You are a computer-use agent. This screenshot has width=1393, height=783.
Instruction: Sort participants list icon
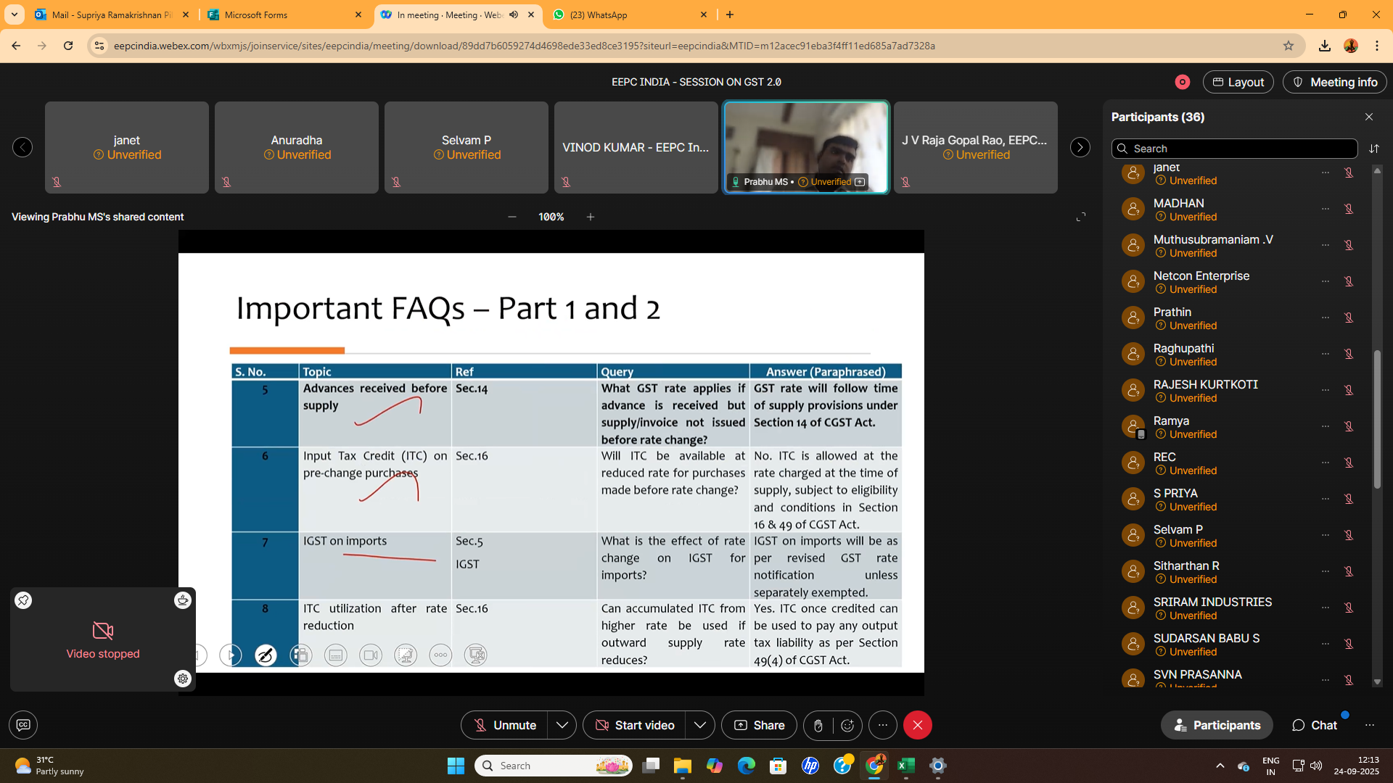click(1374, 149)
